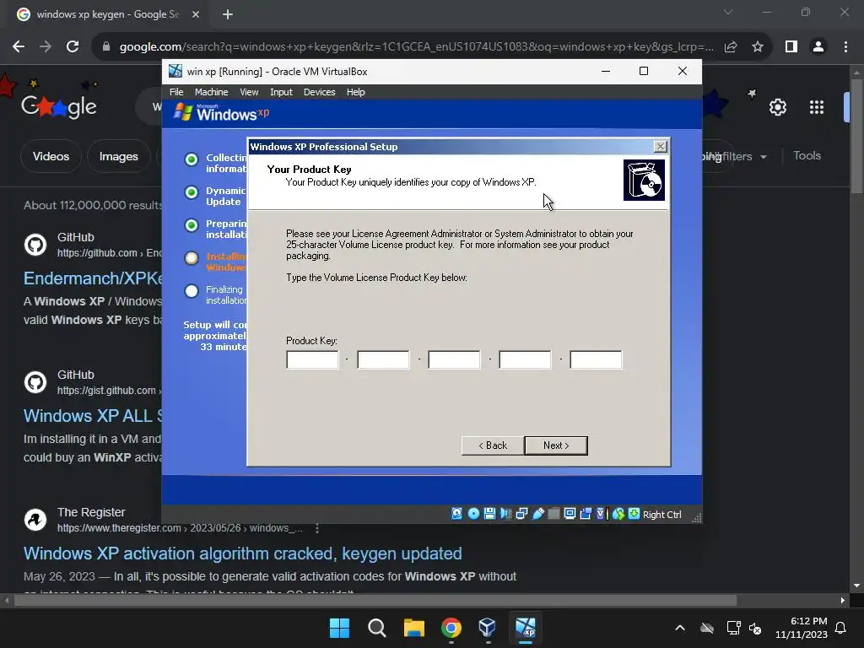Click the Chrome forward navigation arrow
Viewport: 864px width, 648px height.
[x=46, y=47]
